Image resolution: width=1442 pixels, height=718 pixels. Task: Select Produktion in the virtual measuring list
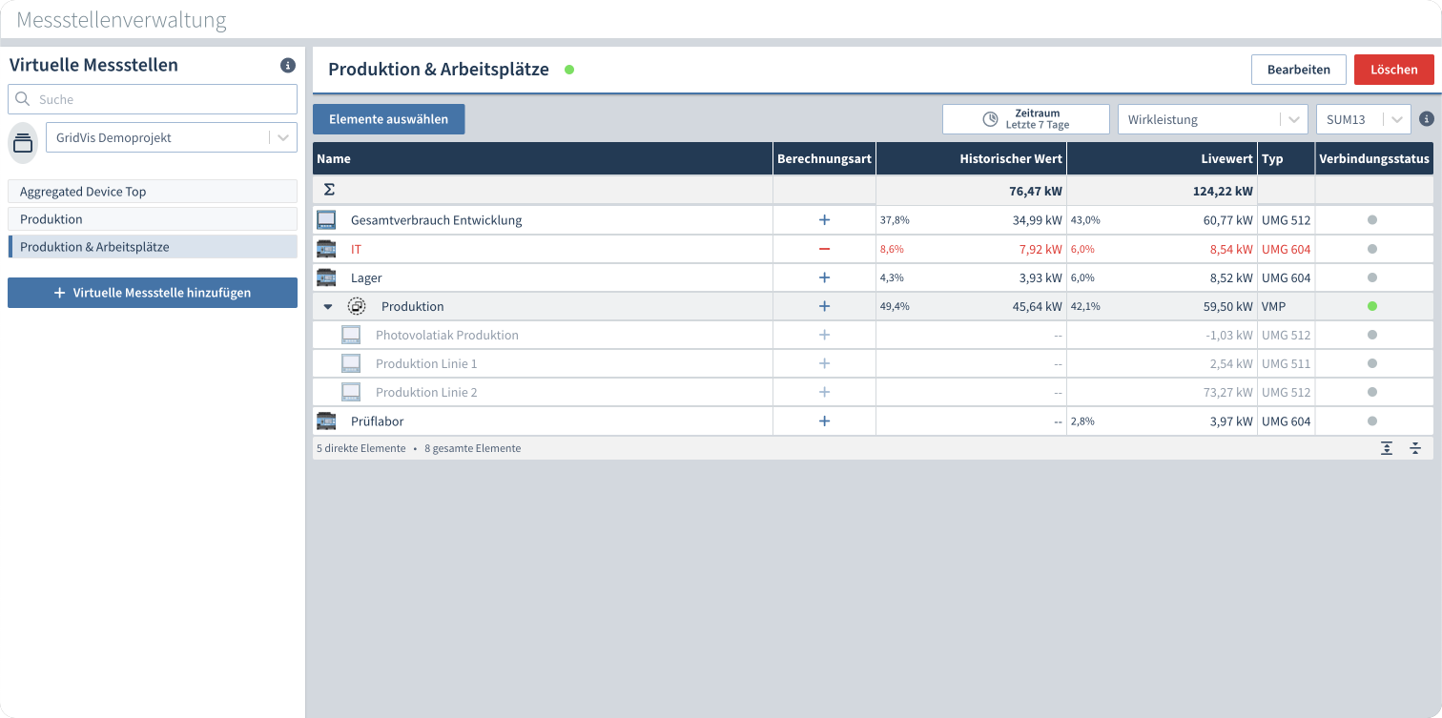tap(153, 219)
